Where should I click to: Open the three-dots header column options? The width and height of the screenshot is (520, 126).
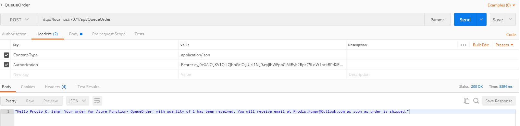[x=463, y=45]
